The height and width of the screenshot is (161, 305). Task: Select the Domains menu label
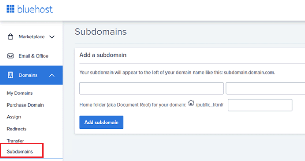[x=28, y=75]
